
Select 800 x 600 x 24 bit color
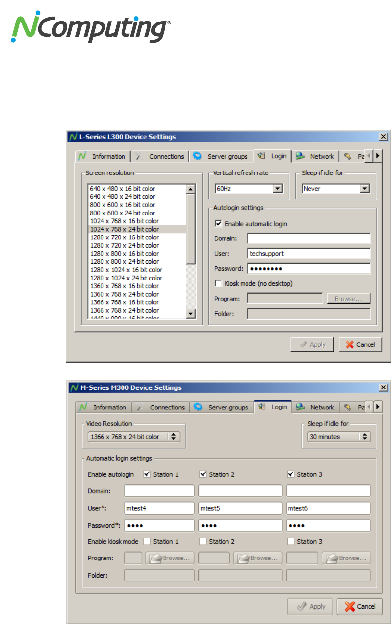point(137,213)
